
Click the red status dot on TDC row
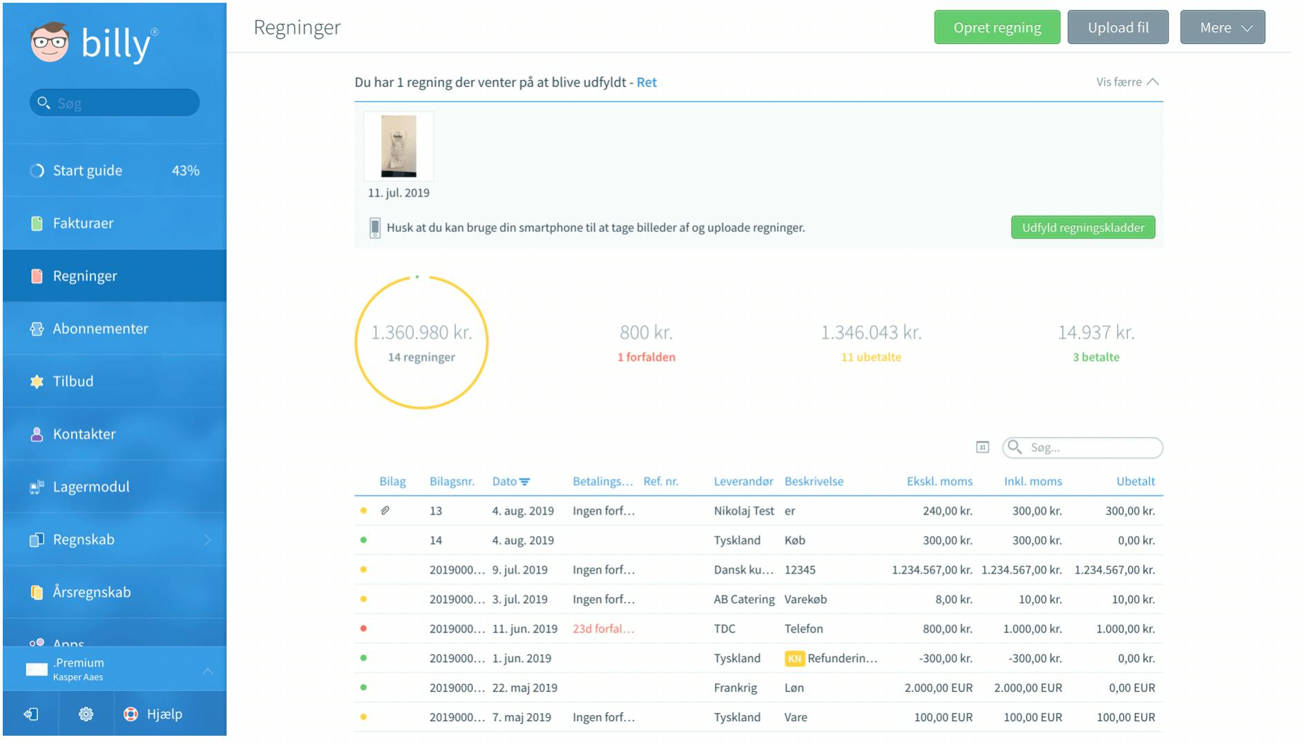363,629
